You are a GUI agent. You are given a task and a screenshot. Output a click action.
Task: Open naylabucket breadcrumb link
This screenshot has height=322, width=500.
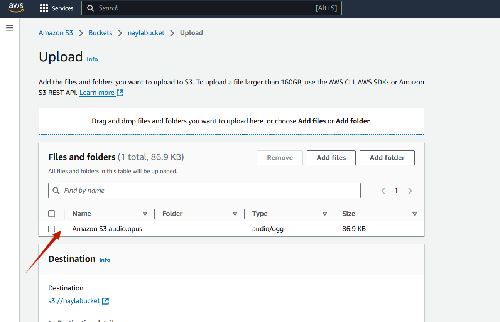point(146,33)
